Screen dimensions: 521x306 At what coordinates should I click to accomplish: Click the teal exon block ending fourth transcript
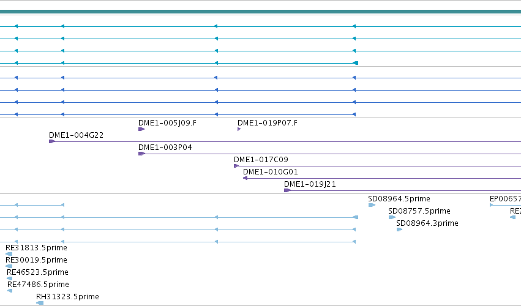(x=356, y=63)
